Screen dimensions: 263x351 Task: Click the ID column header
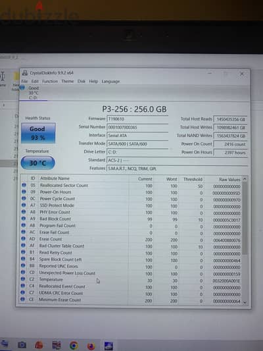click(x=33, y=178)
